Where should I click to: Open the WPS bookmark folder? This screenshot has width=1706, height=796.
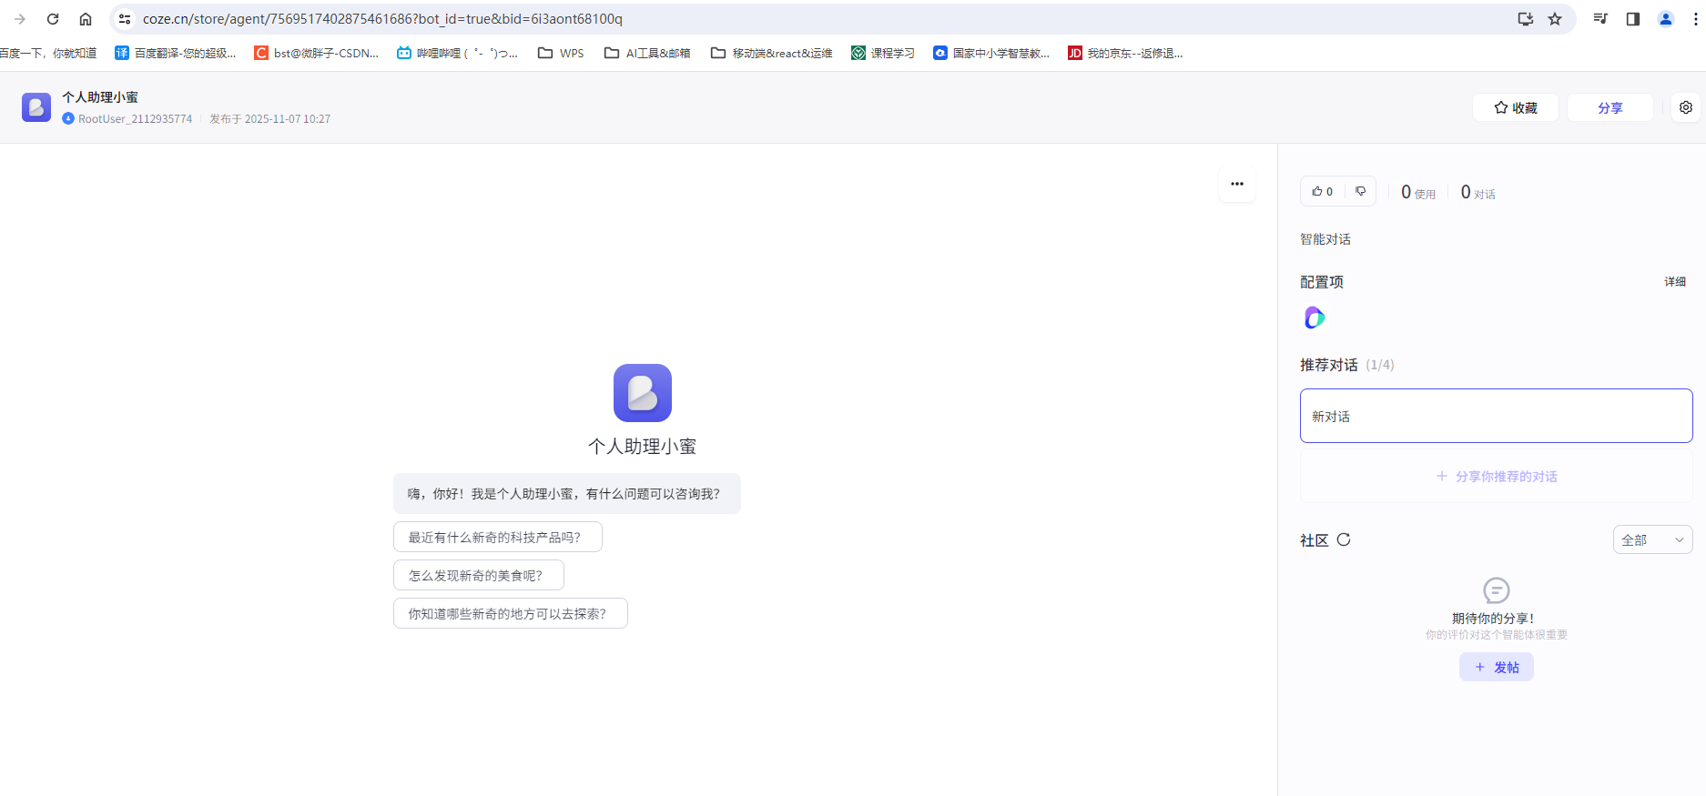[x=561, y=53]
